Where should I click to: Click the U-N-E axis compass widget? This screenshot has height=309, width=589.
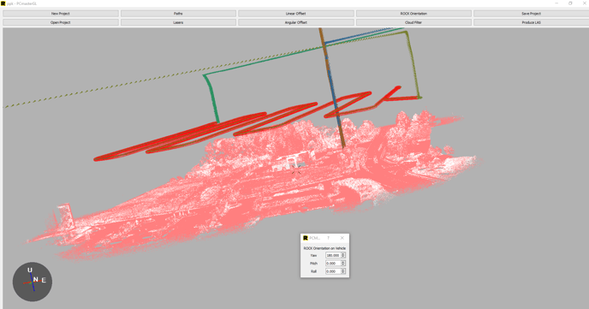point(33,282)
